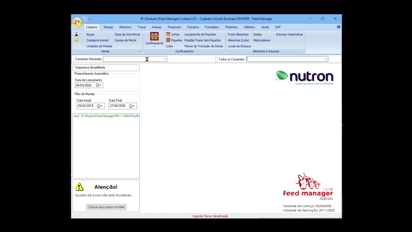Image resolution: width=412 pixels, height=232 pixels.
Task: Click the Linhas icon in Confinamento group
Action: tap(168, 34)
